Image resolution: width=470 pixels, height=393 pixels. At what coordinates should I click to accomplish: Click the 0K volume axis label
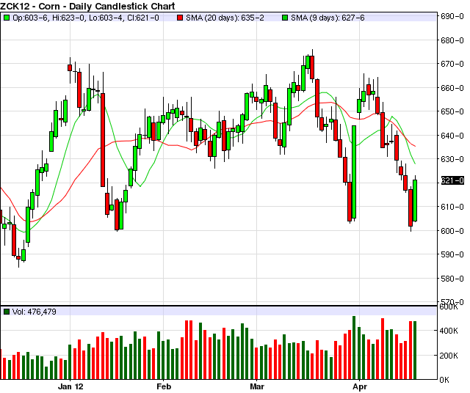click(x=444, y=380)
